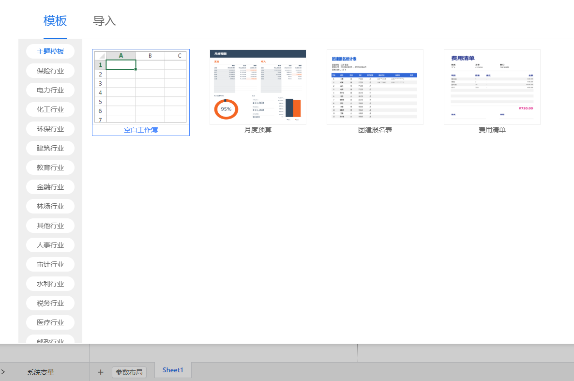Choose the 税务行业 category
The width and height of the screenshot is (574, 381).
tap(50, 304)
